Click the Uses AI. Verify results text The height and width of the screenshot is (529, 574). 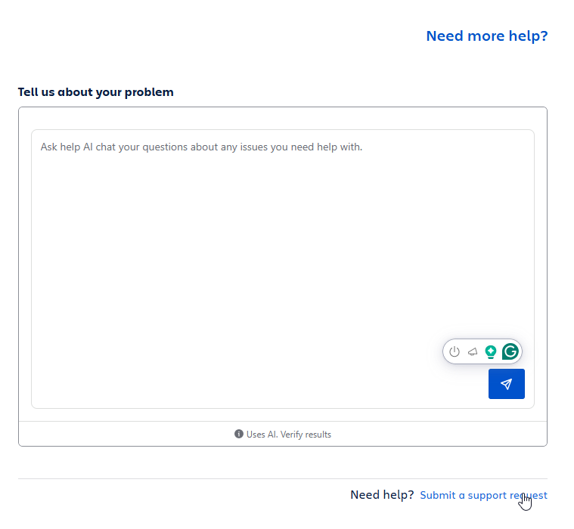pos(288,435)
